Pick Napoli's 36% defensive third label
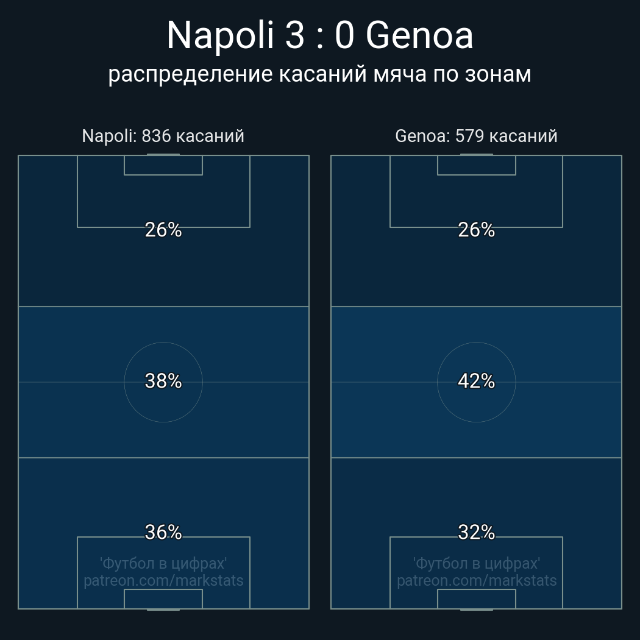Viewport: 640px width, 640px height. (163, 532)
